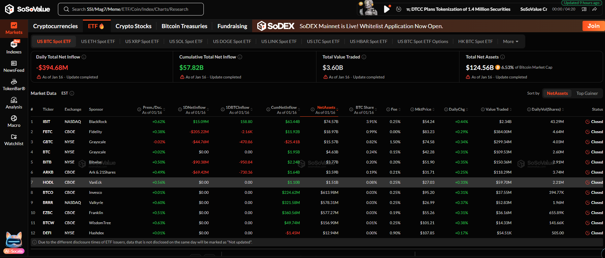This screenshot has height=258, width=605.
Task: Click into the search input field
Action: click(133, 9)
